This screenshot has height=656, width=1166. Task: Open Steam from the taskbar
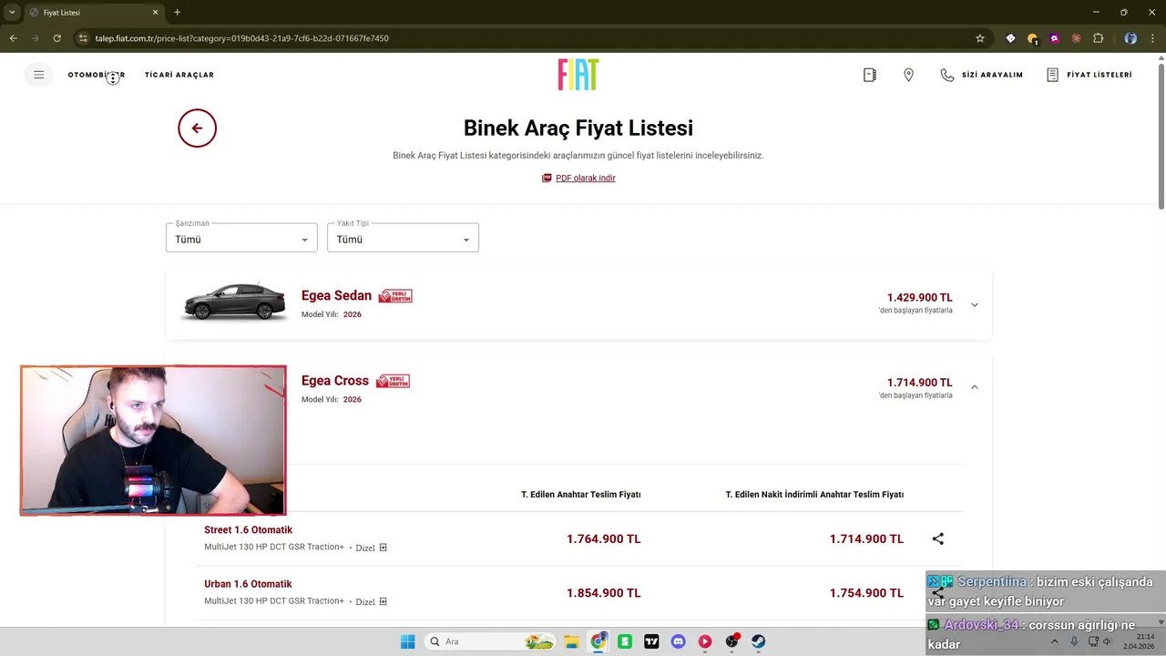point(758,641)
